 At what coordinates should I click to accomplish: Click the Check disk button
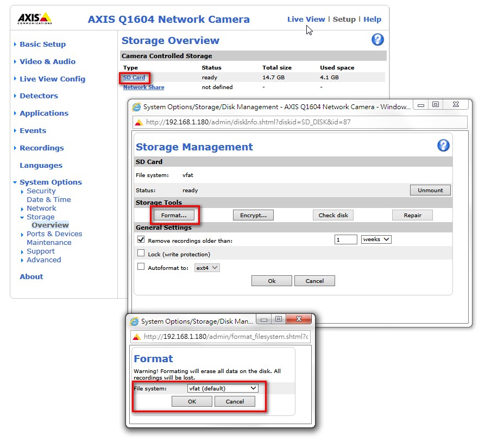(x=333, y=215)
